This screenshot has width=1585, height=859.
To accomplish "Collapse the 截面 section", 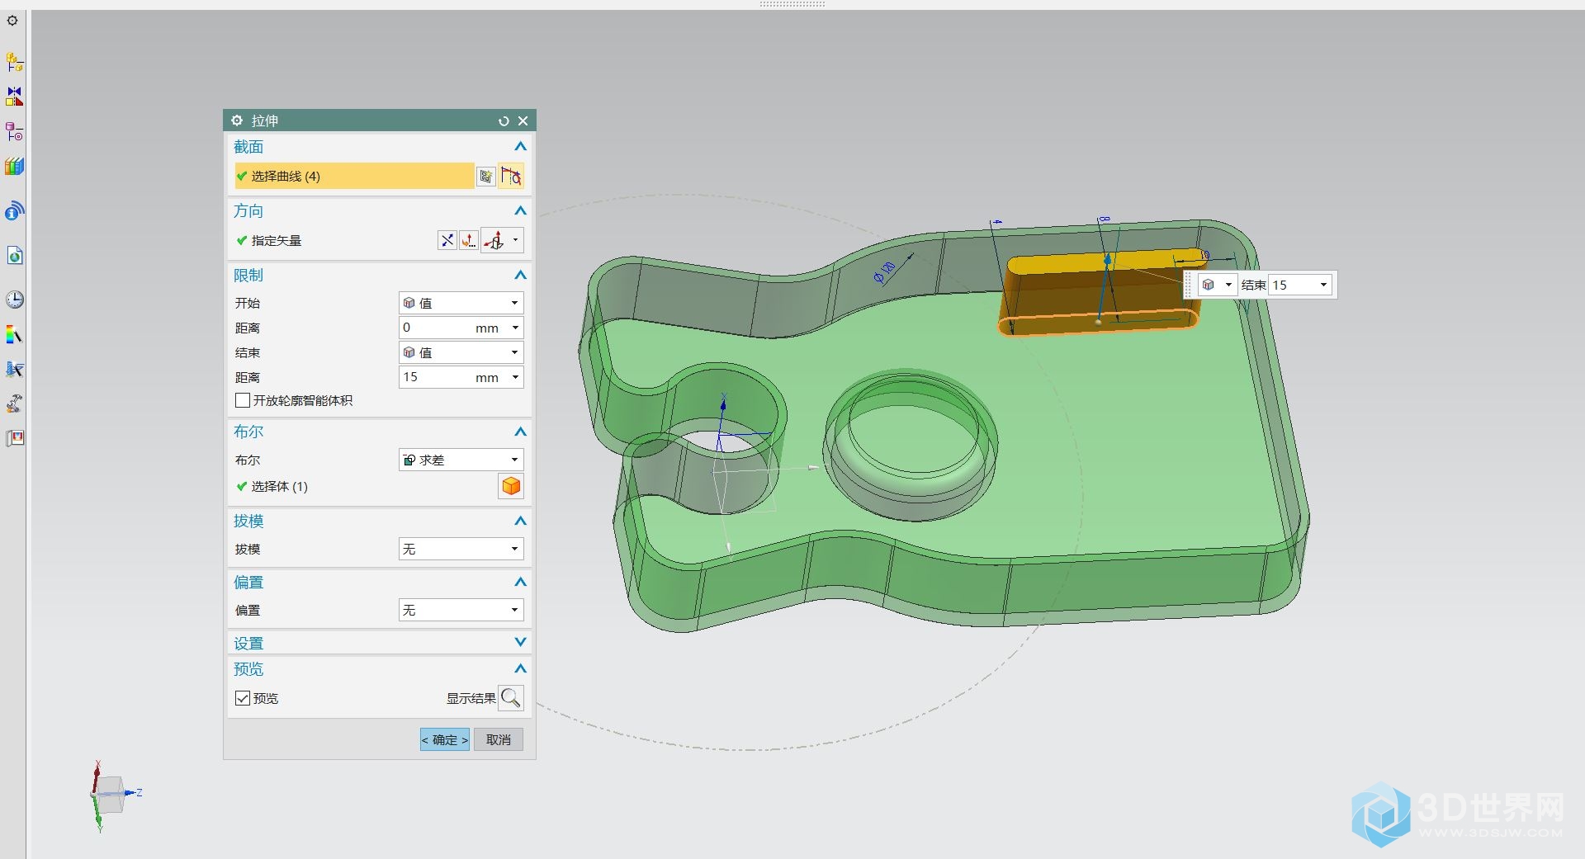I will point(520,147).
